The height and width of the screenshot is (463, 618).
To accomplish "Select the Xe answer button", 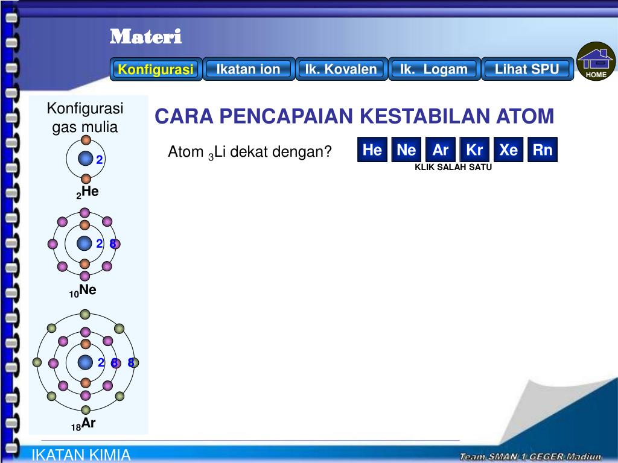I will click(x=508, y=150).
